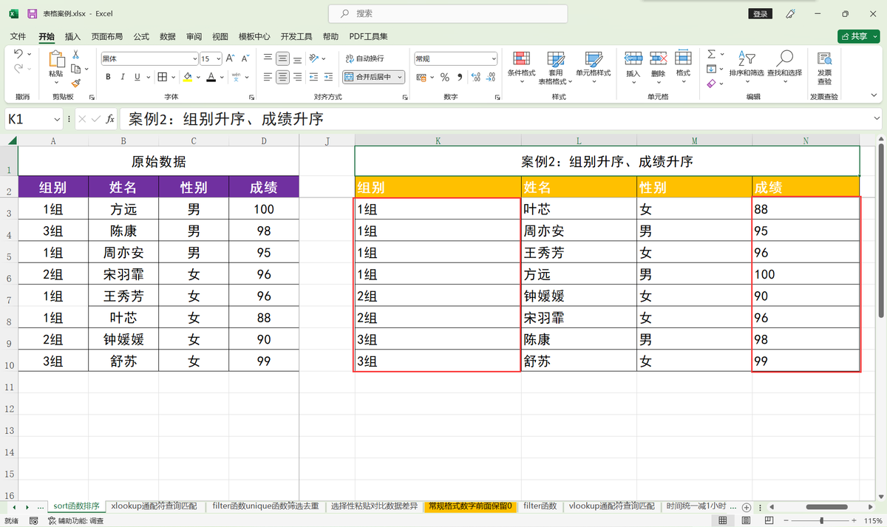
Task: Increase font size with larger A
Action: point(230,58)
